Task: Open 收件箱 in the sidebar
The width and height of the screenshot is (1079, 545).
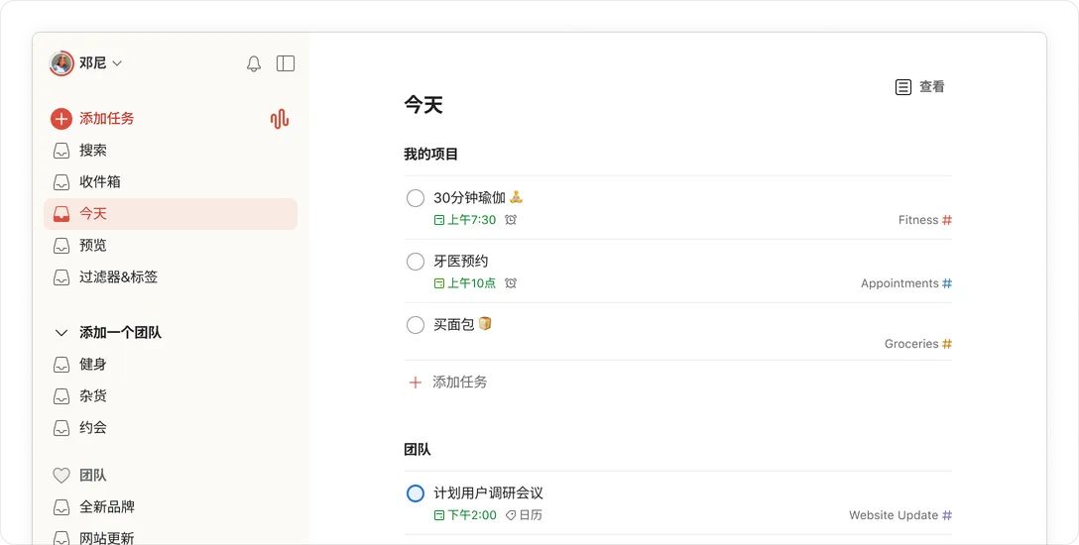Action: coord(99,182)
